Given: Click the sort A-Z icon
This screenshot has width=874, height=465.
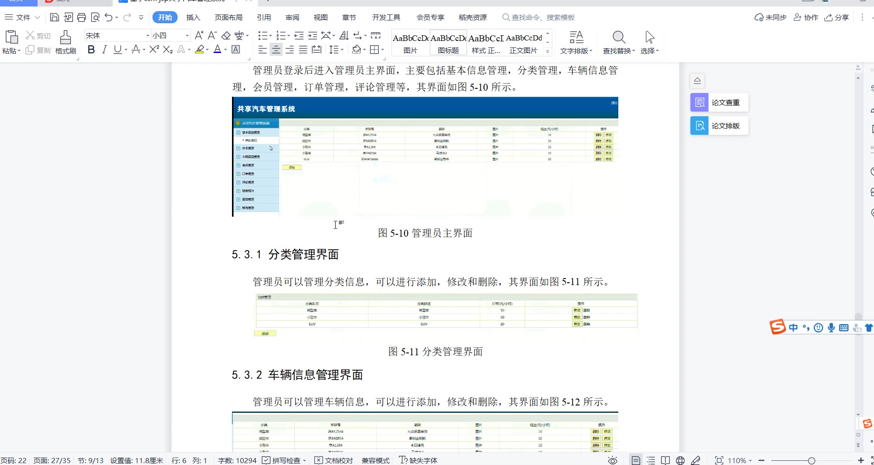Looking at the screenshot, I should [344, 35].
